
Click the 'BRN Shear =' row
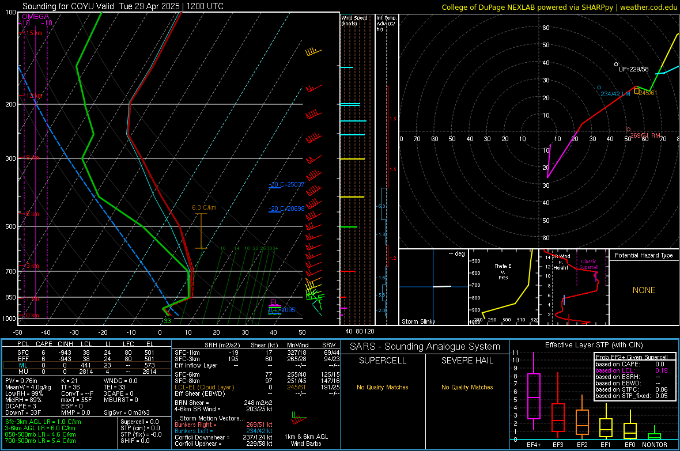224,403
